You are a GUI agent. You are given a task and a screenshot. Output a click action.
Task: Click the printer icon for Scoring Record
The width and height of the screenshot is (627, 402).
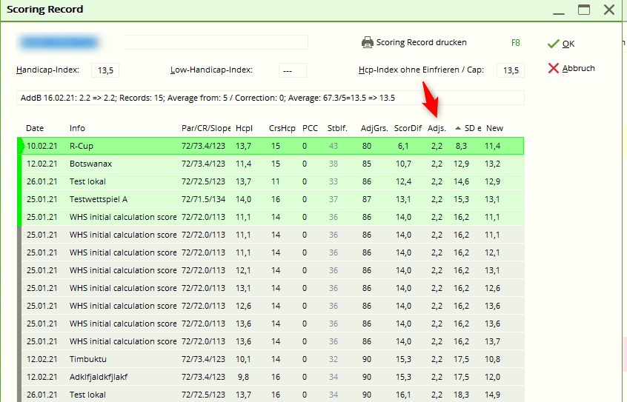coord(367,43)
